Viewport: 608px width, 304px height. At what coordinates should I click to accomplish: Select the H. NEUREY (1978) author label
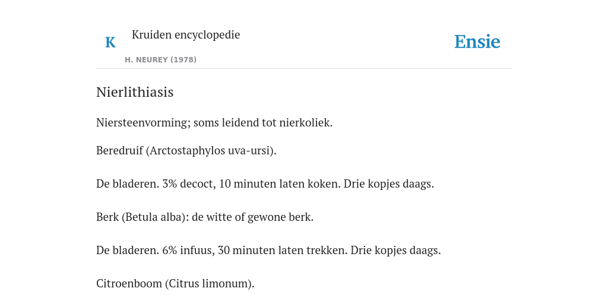click(x=160, y=60)
